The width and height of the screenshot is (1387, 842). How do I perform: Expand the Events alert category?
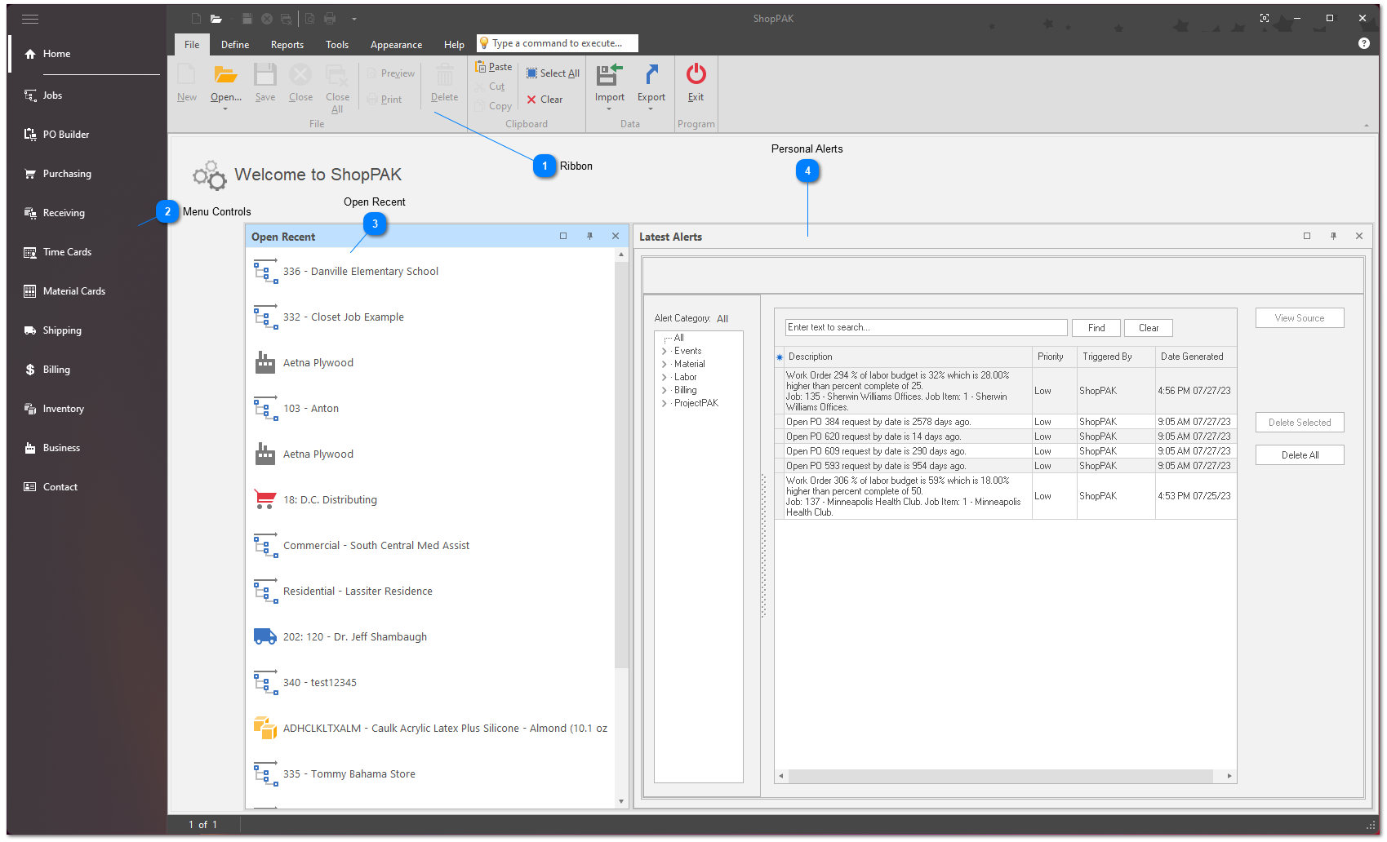[x=665, y=352]
